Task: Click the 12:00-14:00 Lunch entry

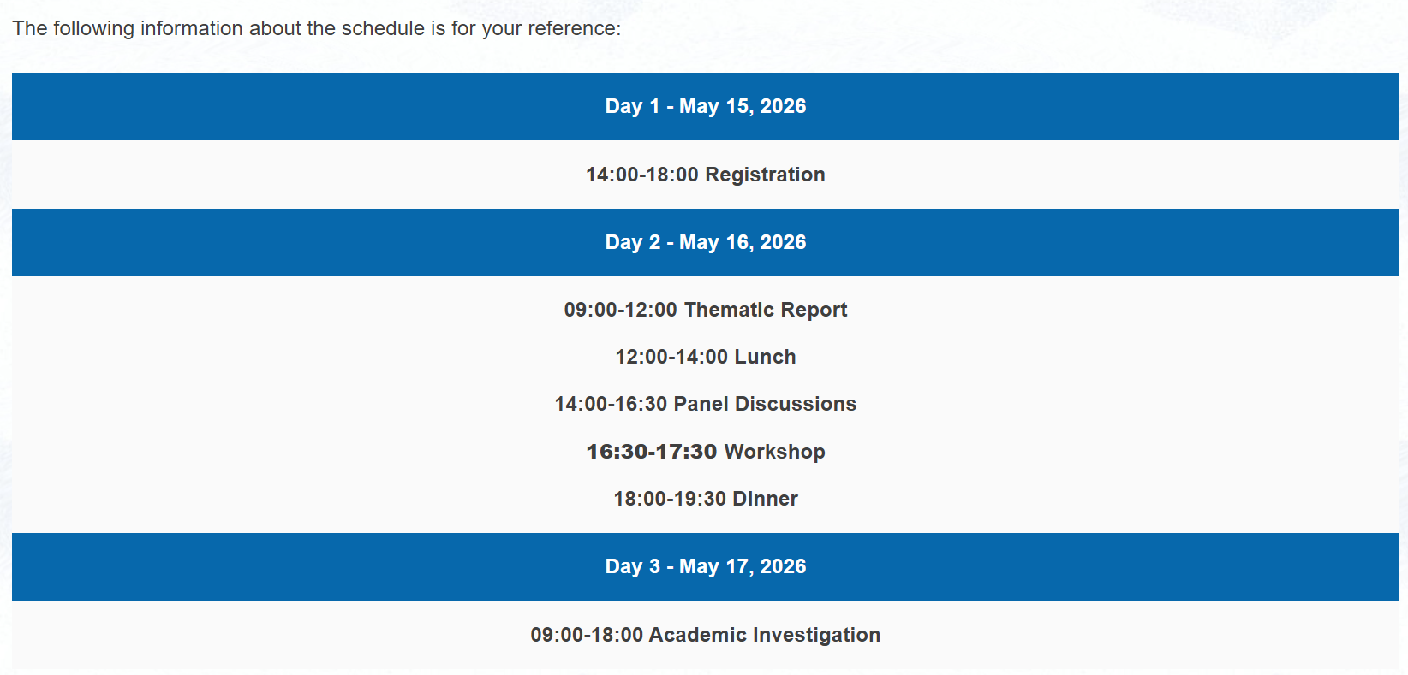Action: pyautogui.click(x=706, y=357)
